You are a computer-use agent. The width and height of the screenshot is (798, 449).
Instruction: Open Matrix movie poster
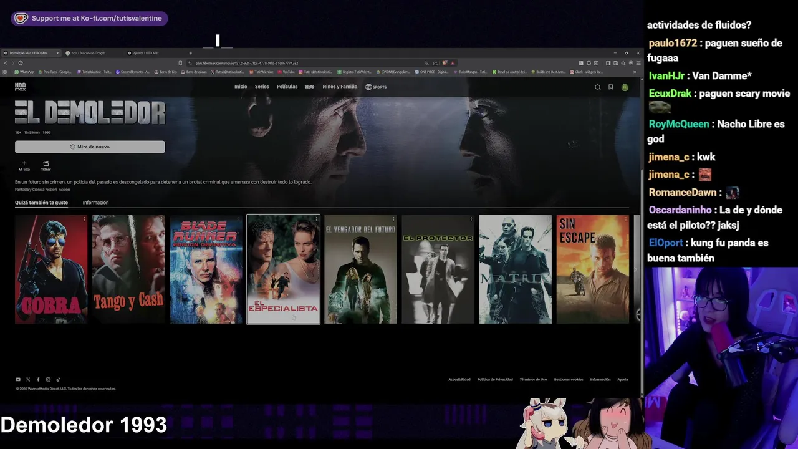(x=515, y=269)
